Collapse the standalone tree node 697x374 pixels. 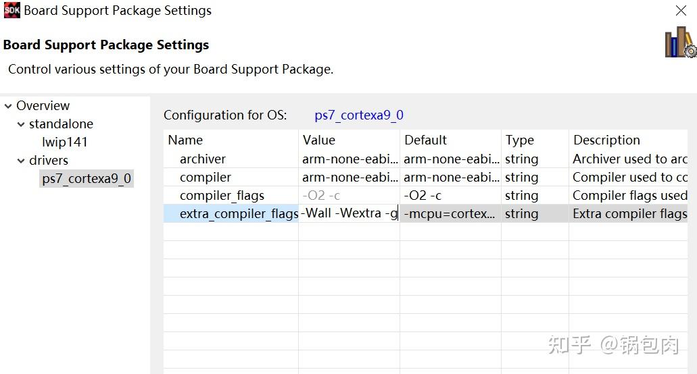pos(21,124)
